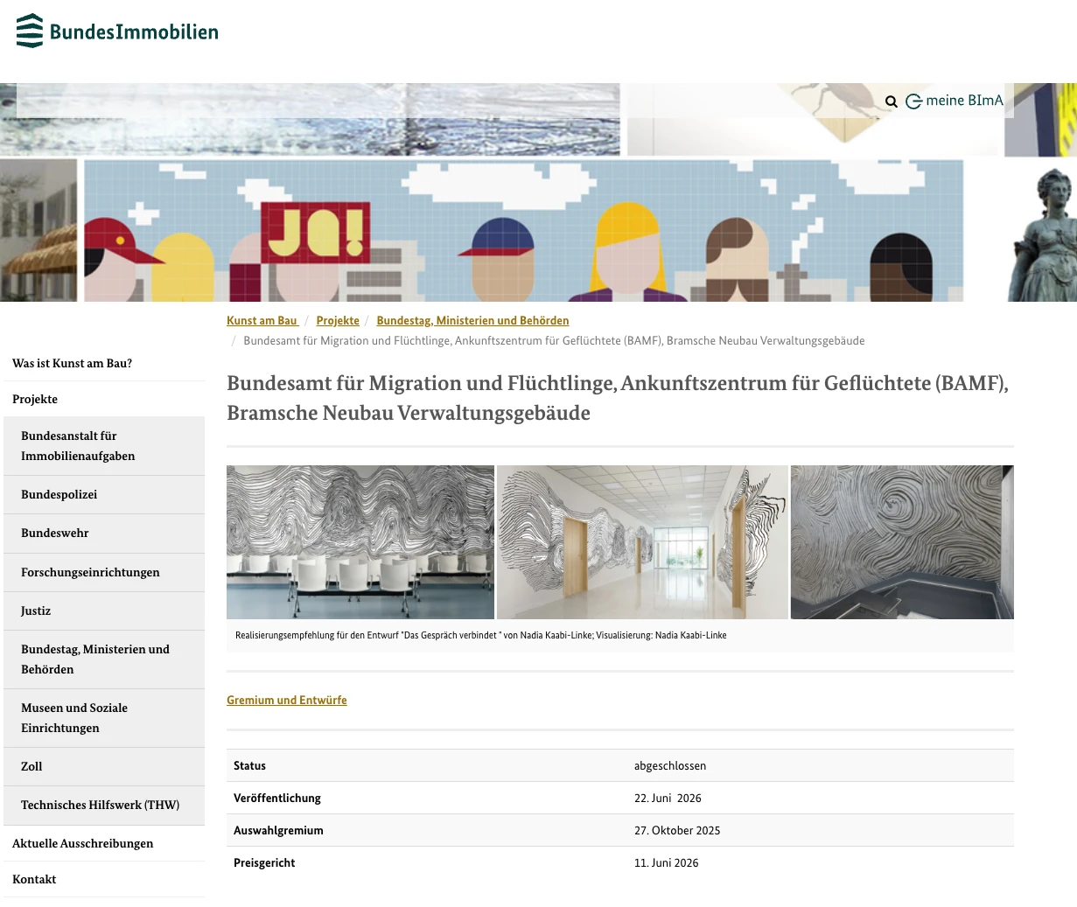1077x907 pixels.
Task: Open Bundeswehr sidebar item
Action: [104, 533]
